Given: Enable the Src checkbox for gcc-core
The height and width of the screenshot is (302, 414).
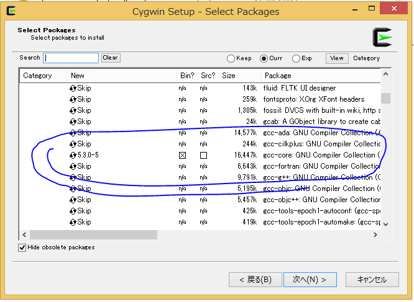Looking at the screenshot, I should [203, 156].
